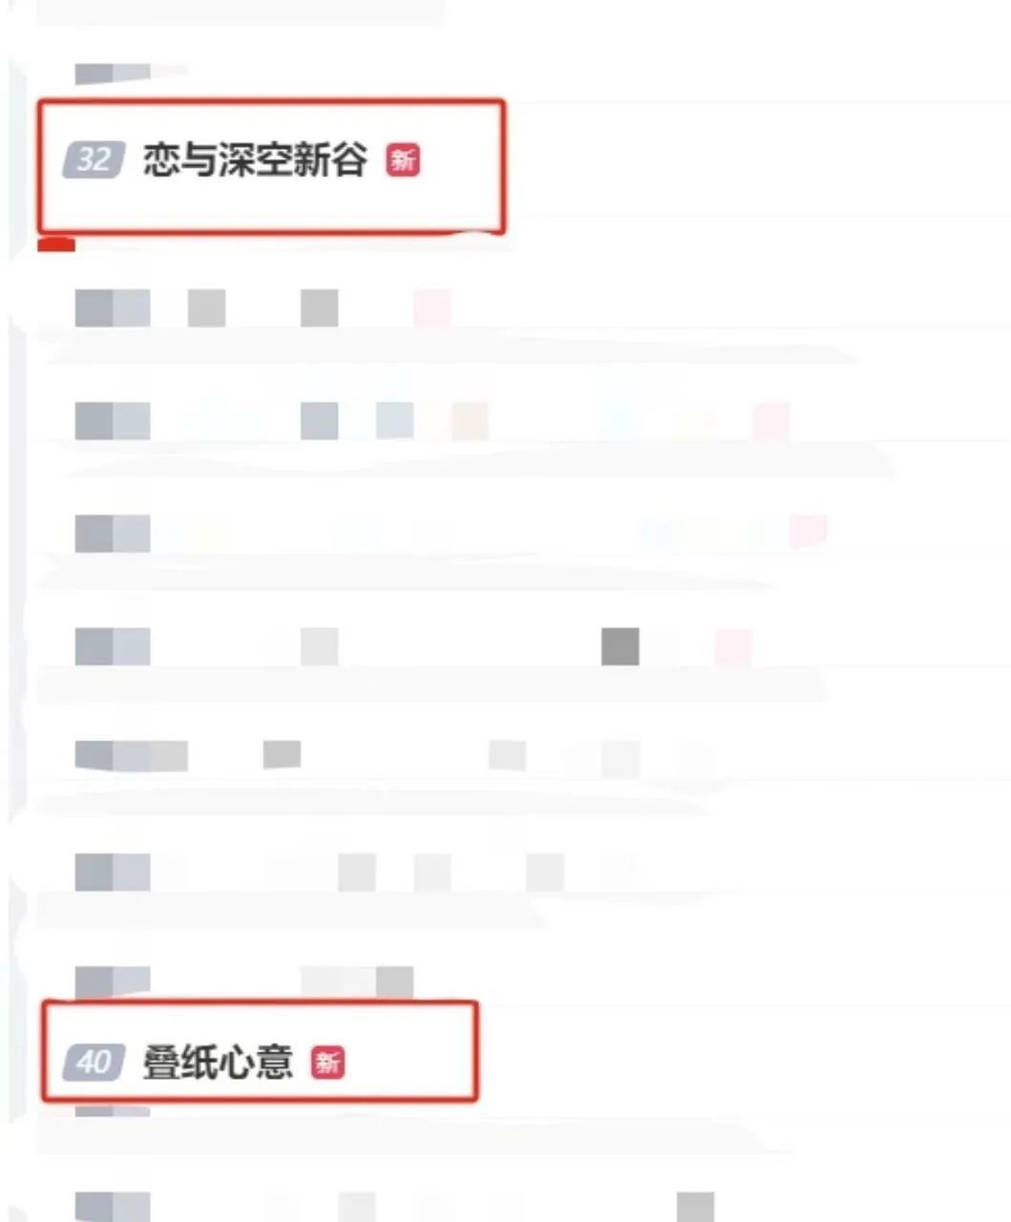Click the gray rank 32 badge
1011x1222 pixels.
point(94,159)
